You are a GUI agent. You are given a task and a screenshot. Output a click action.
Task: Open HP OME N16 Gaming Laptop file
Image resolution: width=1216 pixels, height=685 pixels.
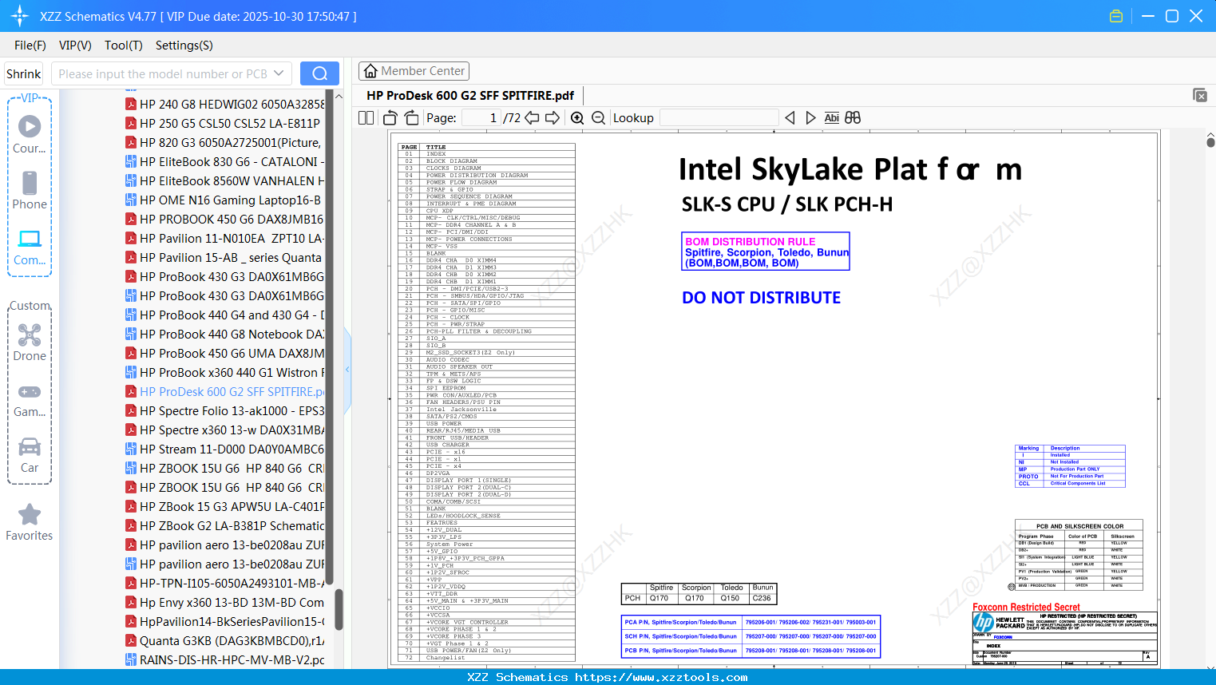point(224,200)
